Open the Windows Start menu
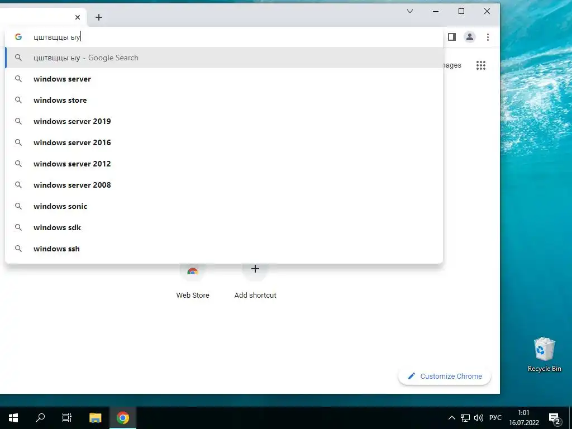 pos(13,418)
